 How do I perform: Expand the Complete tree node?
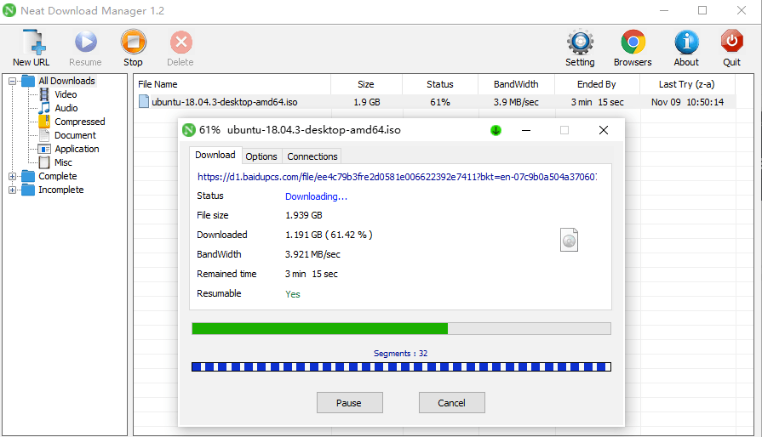pyautogui.click(x=12, y=176)
